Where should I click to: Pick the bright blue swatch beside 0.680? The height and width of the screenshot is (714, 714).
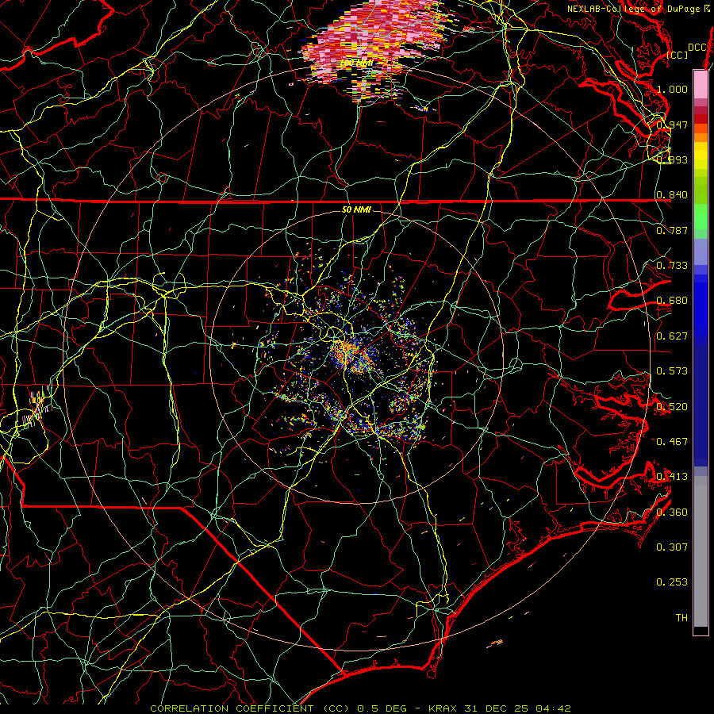[x=701, y=305]
